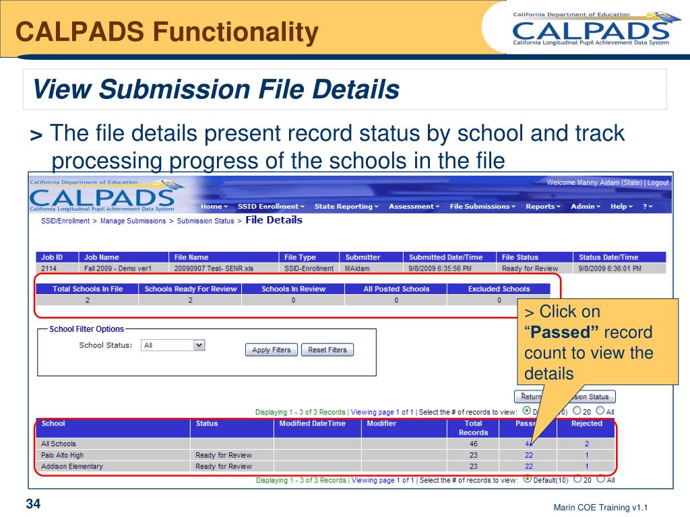Click the Total Records column header
The height and width of the screenshot is (517, 690).
click(473, 427)
